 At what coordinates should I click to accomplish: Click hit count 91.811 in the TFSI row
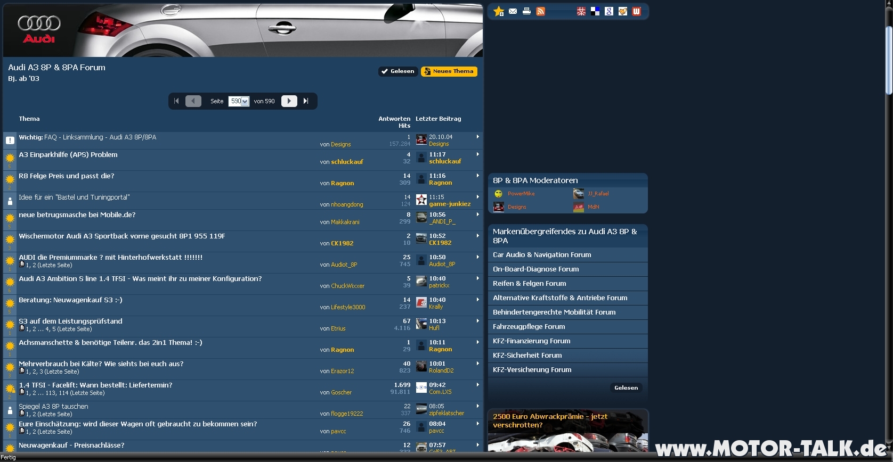[400, 392]
